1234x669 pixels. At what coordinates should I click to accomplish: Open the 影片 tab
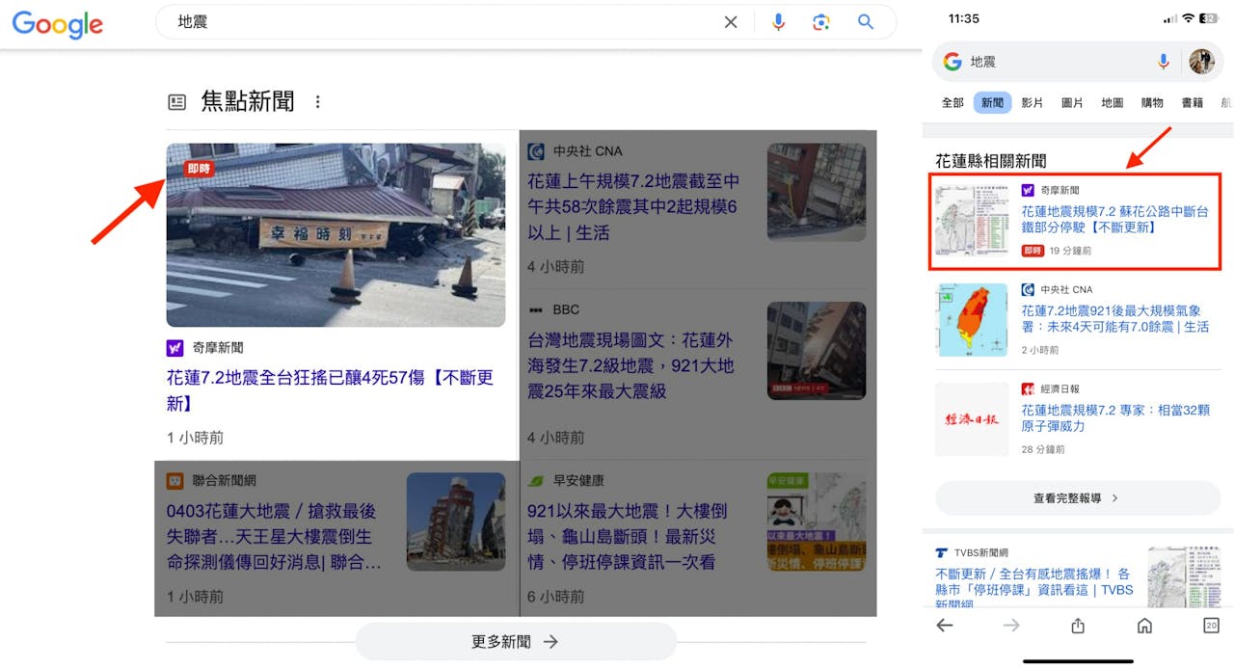point(1032,102)
